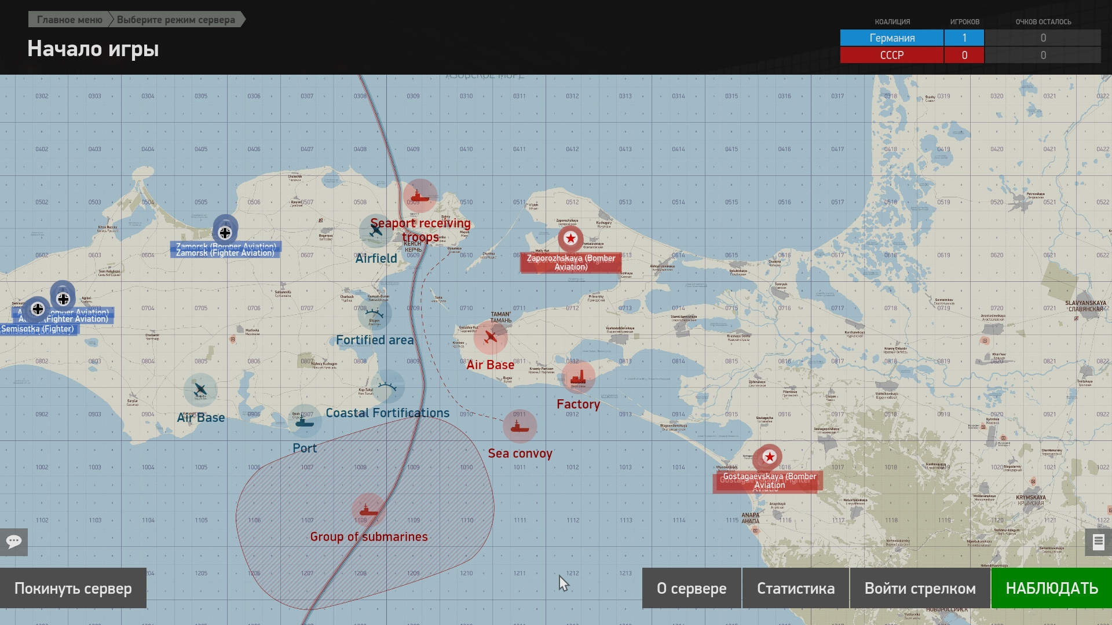The image size is (1112, 625).
Task: Click the Factory text label
Action: [x=578, y=405]
